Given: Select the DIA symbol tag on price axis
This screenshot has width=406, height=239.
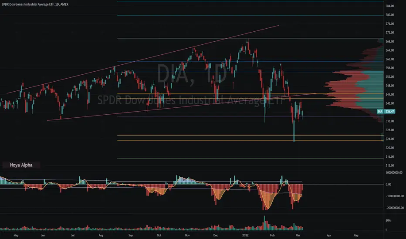Looking at the screenshot, I should pyautogui.click(x=380, y=111).
